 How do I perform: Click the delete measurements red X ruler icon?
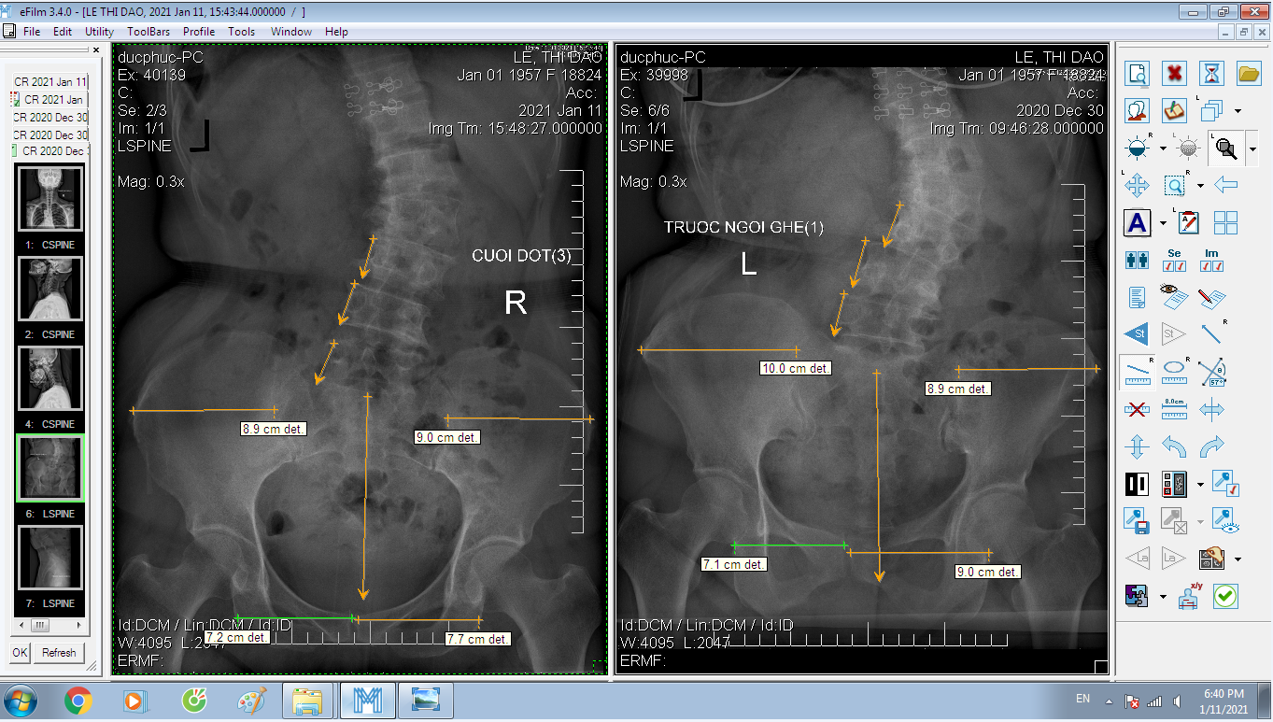point(1137,408)
